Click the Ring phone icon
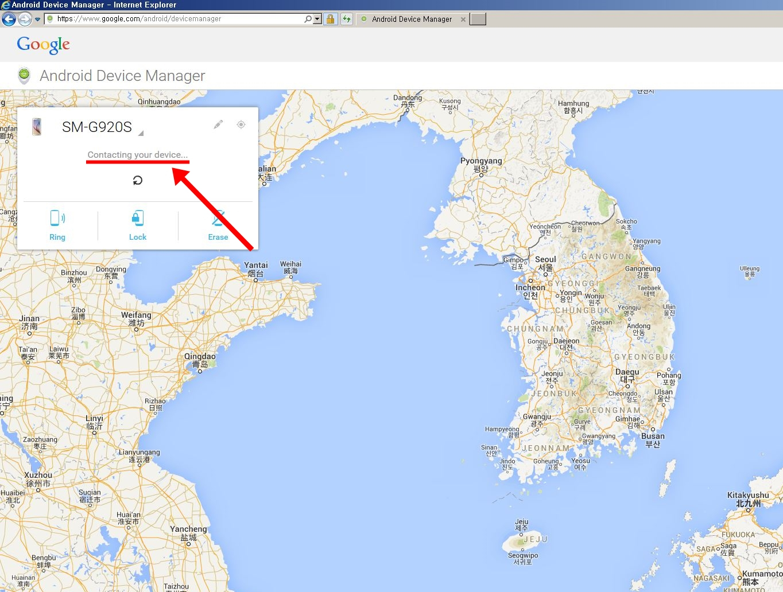 [57, 218]
